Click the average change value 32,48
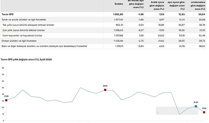This screenshot has height=123, width=209. coord(202,36)
